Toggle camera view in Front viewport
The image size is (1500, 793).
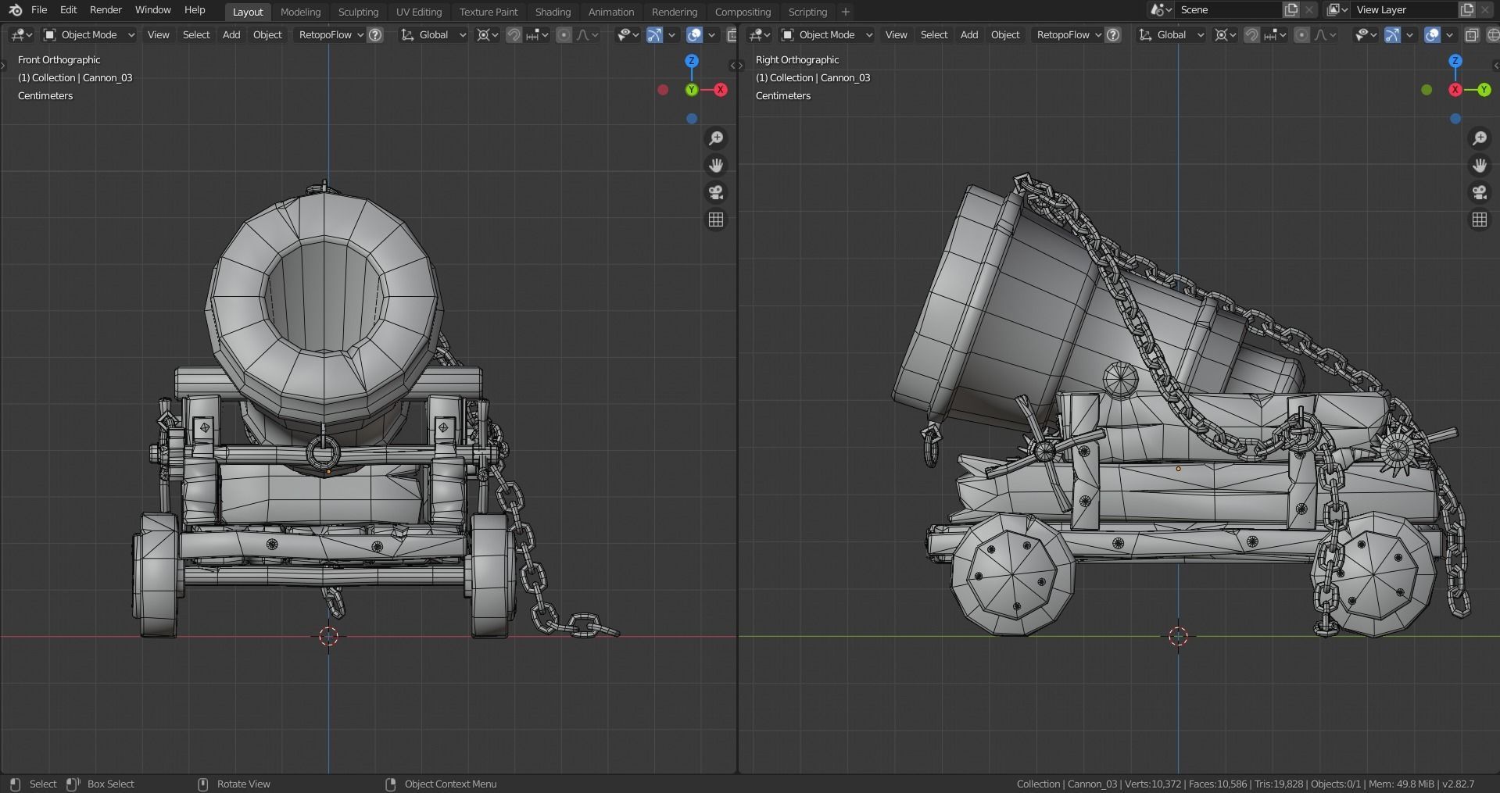715,192
